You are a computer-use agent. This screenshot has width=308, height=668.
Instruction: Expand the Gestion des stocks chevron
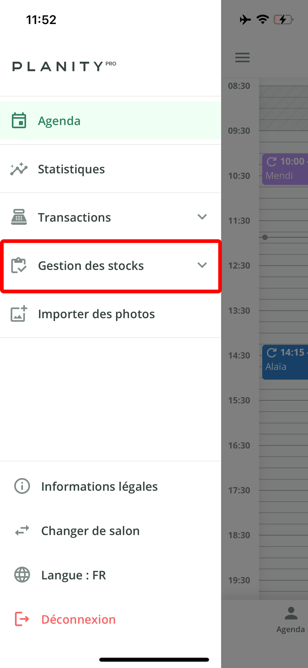(x=202, y=265)
